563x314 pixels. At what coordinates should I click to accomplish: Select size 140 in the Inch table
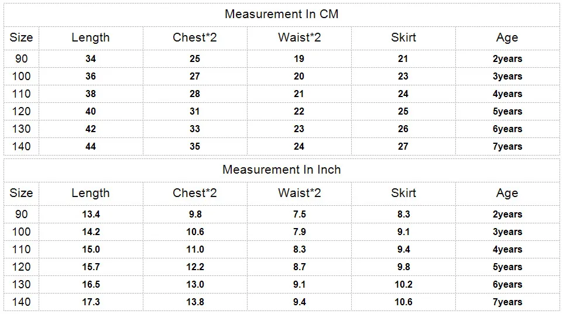coord(21,302)
